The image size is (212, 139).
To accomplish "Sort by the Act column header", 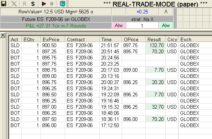I will tap(15, 39).
